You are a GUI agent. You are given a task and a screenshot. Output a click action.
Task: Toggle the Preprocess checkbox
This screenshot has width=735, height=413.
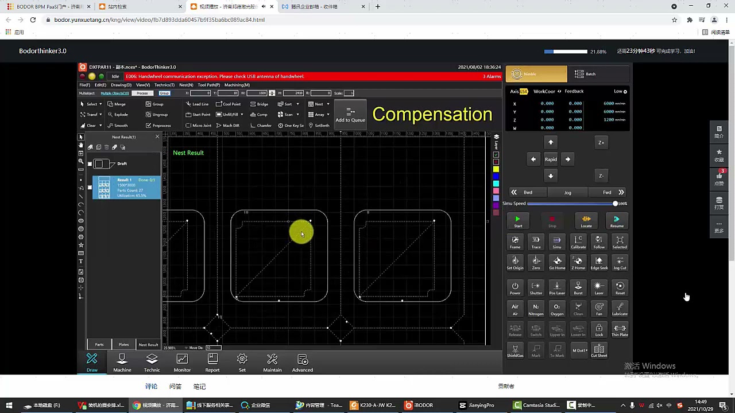[x=158, y=125]
